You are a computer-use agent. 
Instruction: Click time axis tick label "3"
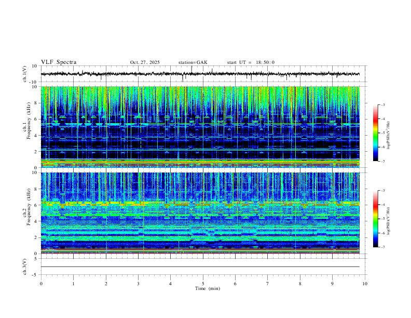[x=138, y=284]
